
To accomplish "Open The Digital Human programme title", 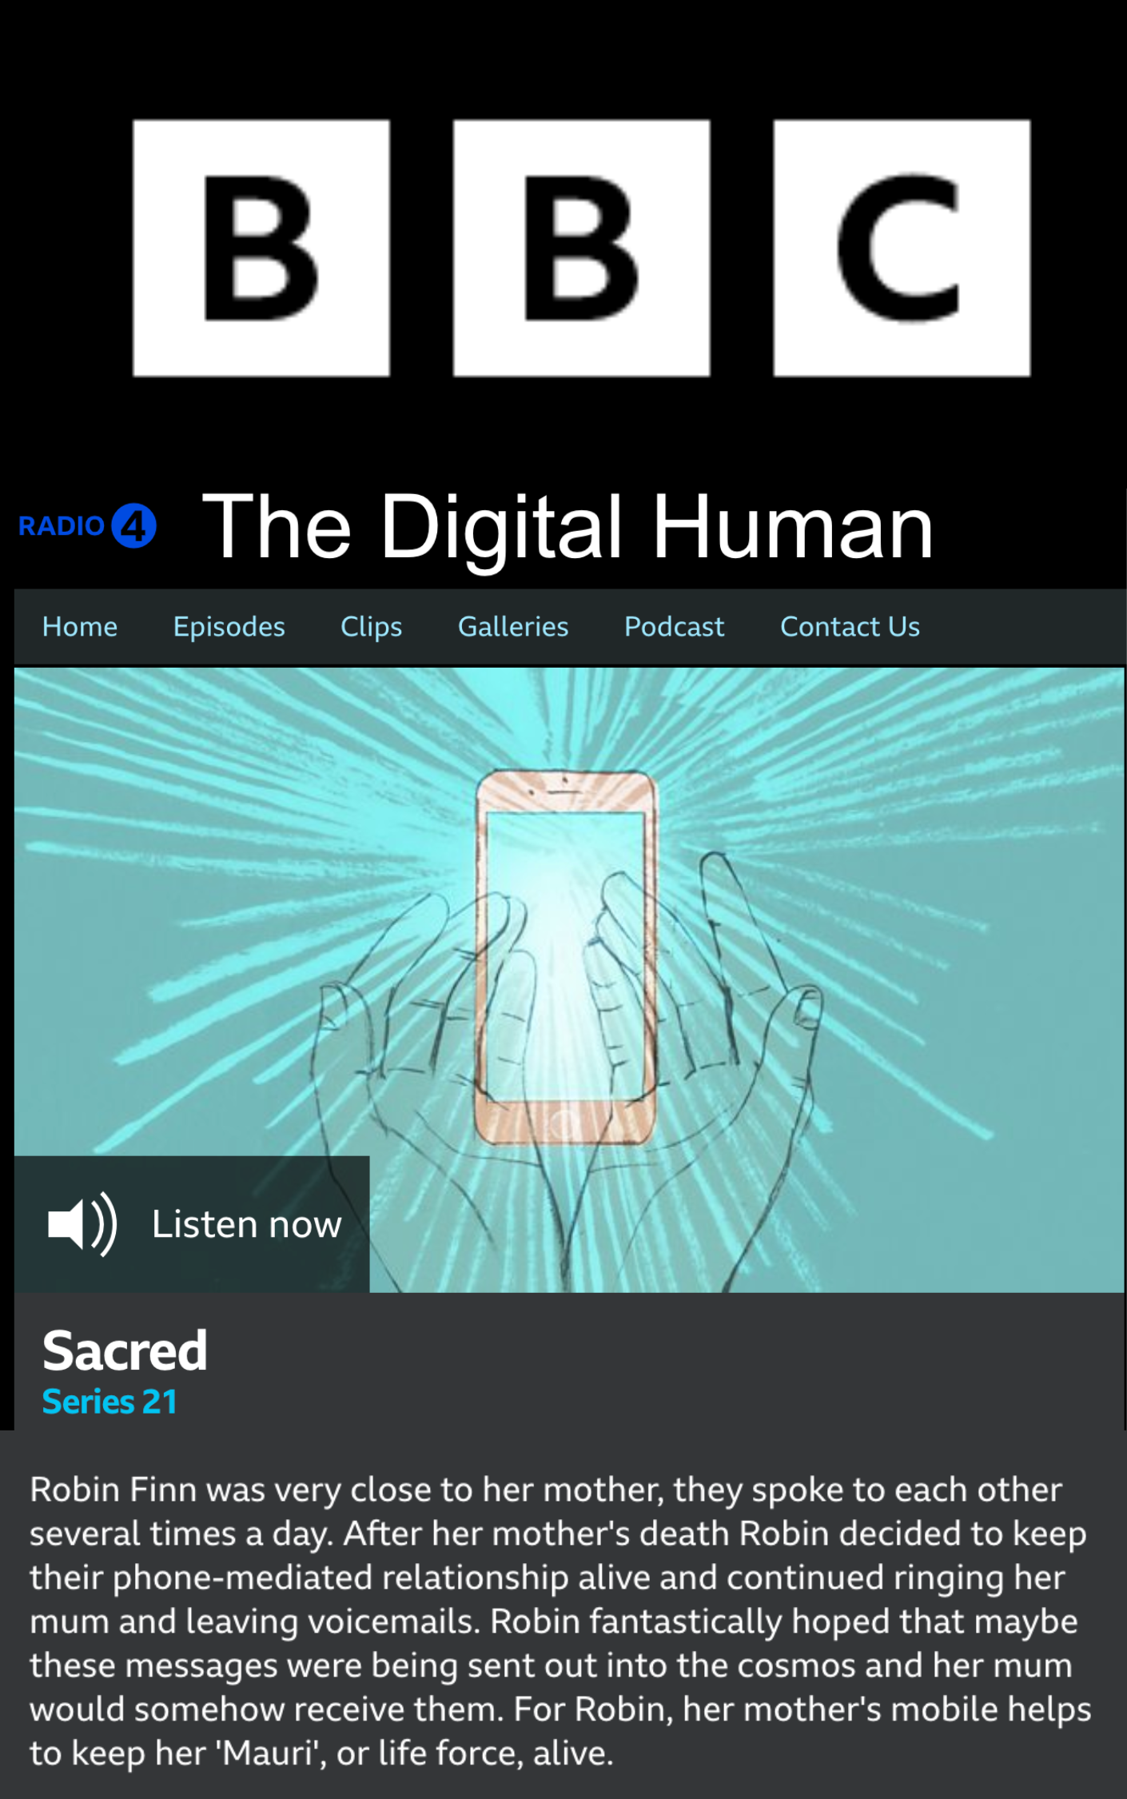I will (567, 526).
